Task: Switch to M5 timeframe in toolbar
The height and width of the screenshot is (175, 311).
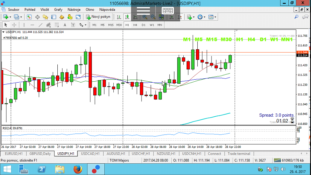Action: click(102, 25)
